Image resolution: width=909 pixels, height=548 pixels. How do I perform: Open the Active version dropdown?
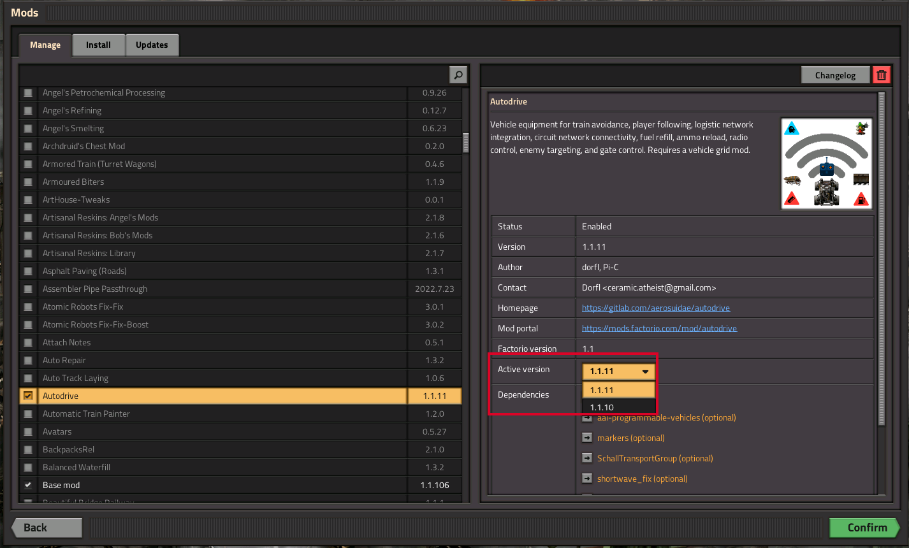pyautogui.click(x=618, y=371)
